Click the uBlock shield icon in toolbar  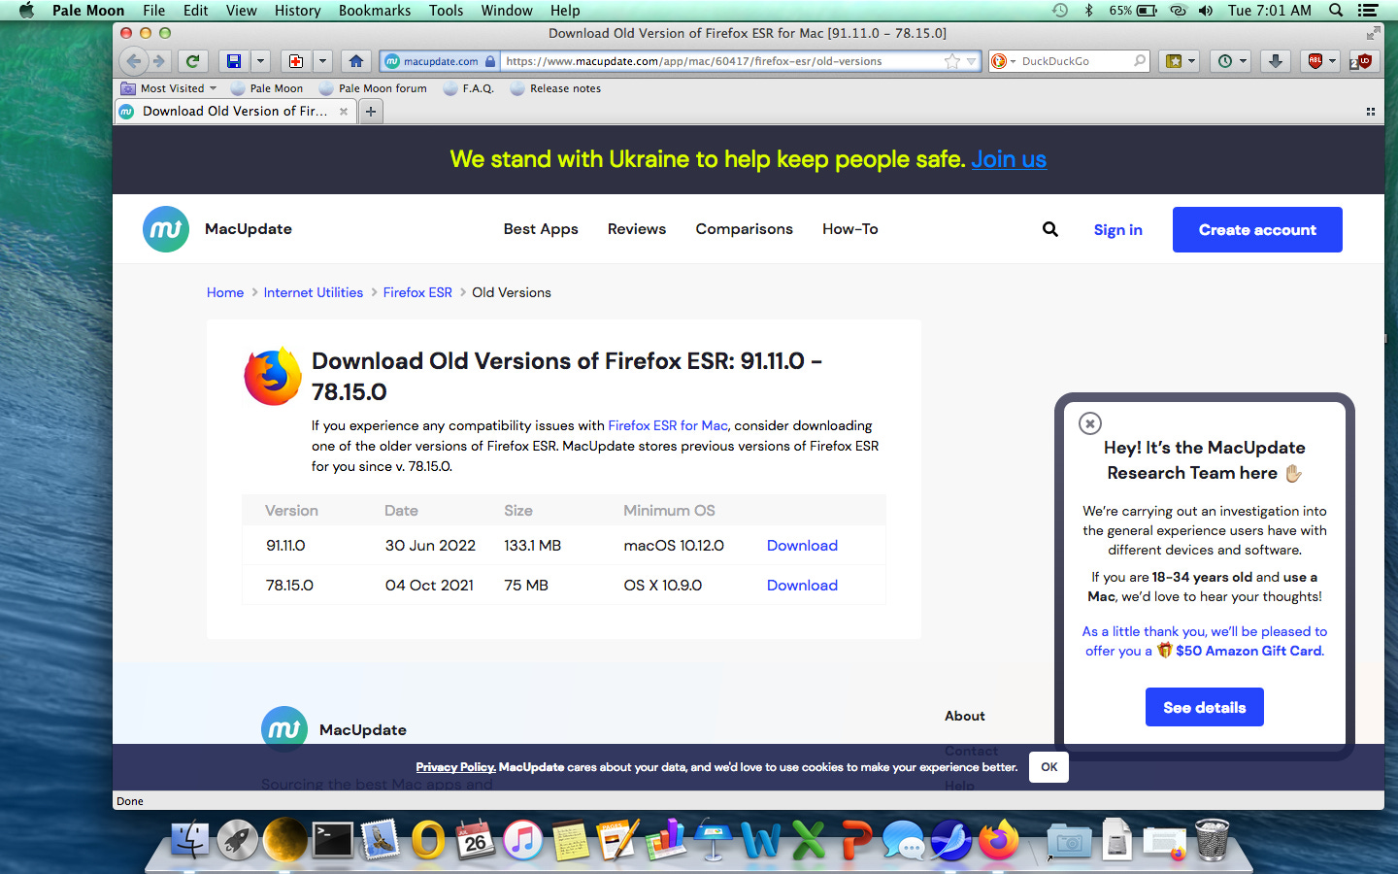click(x=1361, y=61)
